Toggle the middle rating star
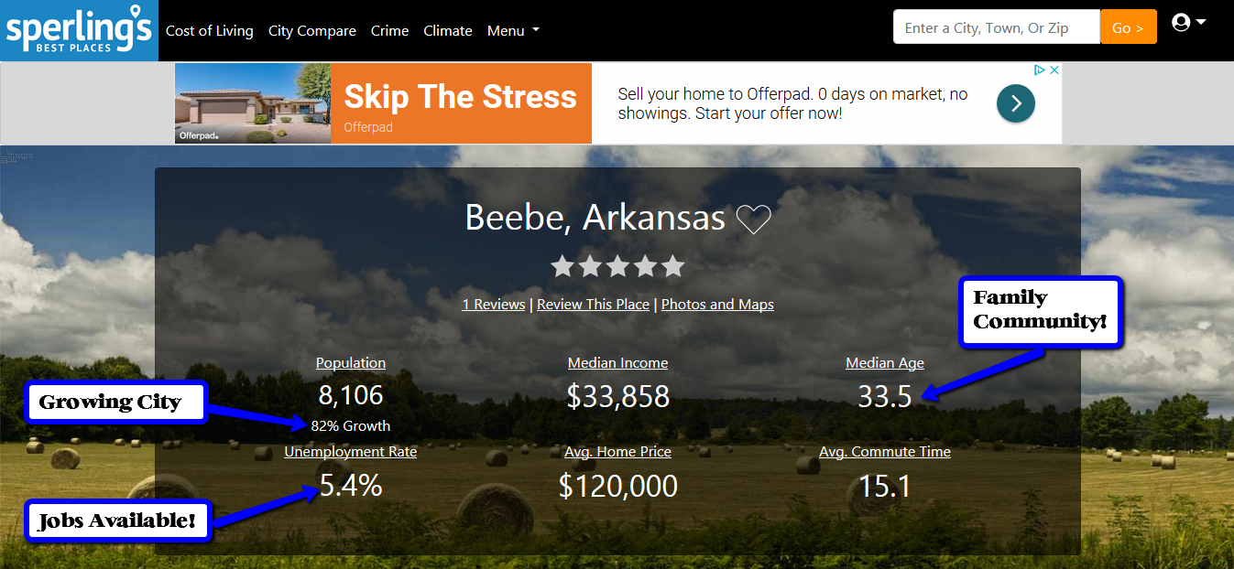Image resolution: width=1234 pixels, height=569 pixels. (617, 266)
